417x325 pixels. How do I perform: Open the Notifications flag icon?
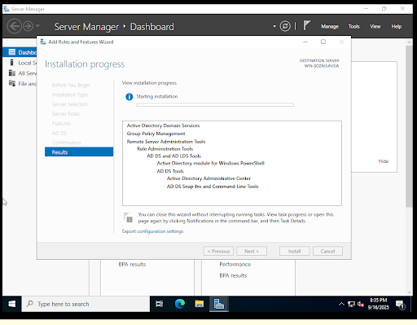307,25
